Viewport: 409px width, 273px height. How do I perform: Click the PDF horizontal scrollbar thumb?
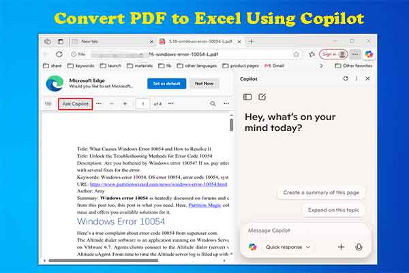tap(104, 261)
